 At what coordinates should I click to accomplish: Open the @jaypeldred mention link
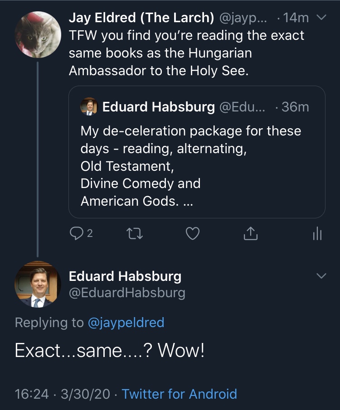126,323
